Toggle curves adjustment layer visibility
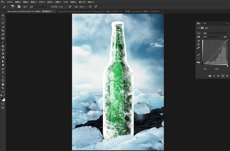 click(x=223, y=75)
